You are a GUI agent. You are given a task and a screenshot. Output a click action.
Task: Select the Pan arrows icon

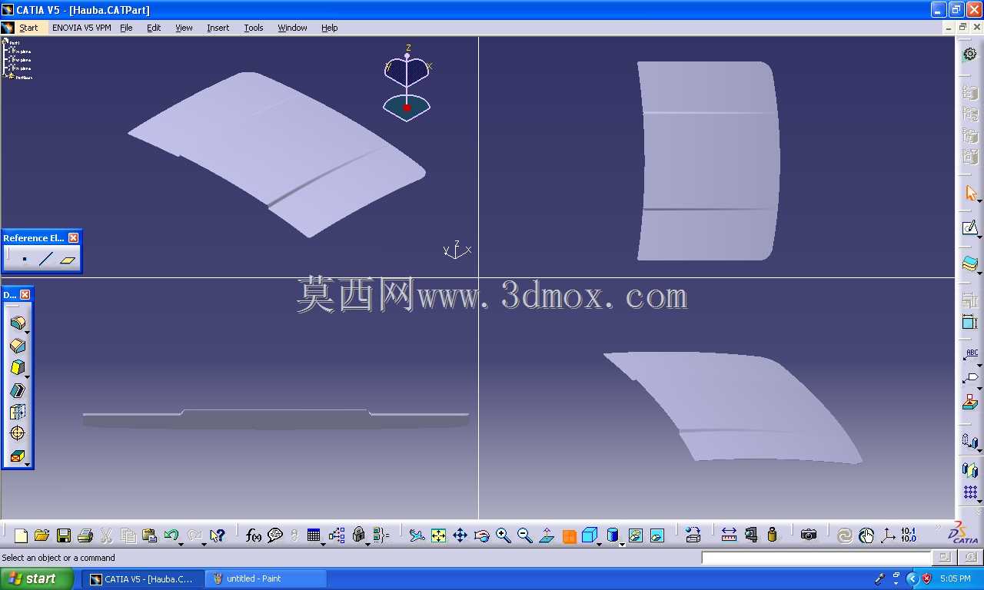[x=460, y=535]
